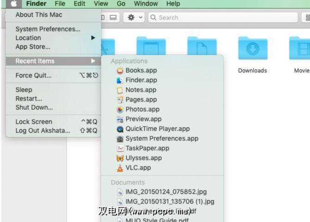Choose Force Quit…
The height and width of the screenshot is (222, 310).
(53, 76)
